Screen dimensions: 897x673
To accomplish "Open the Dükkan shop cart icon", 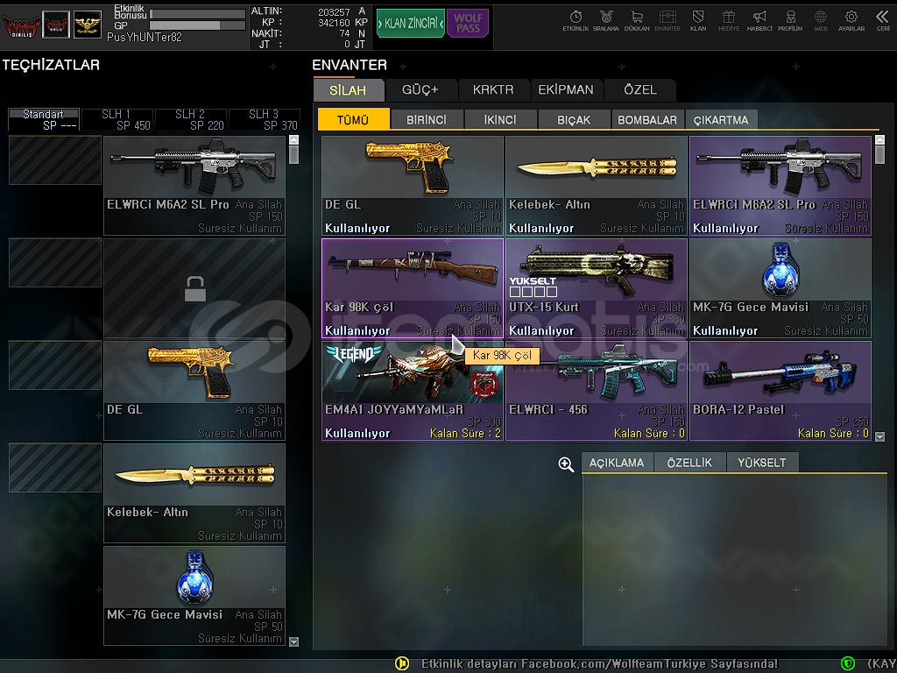I will point(637,21).
